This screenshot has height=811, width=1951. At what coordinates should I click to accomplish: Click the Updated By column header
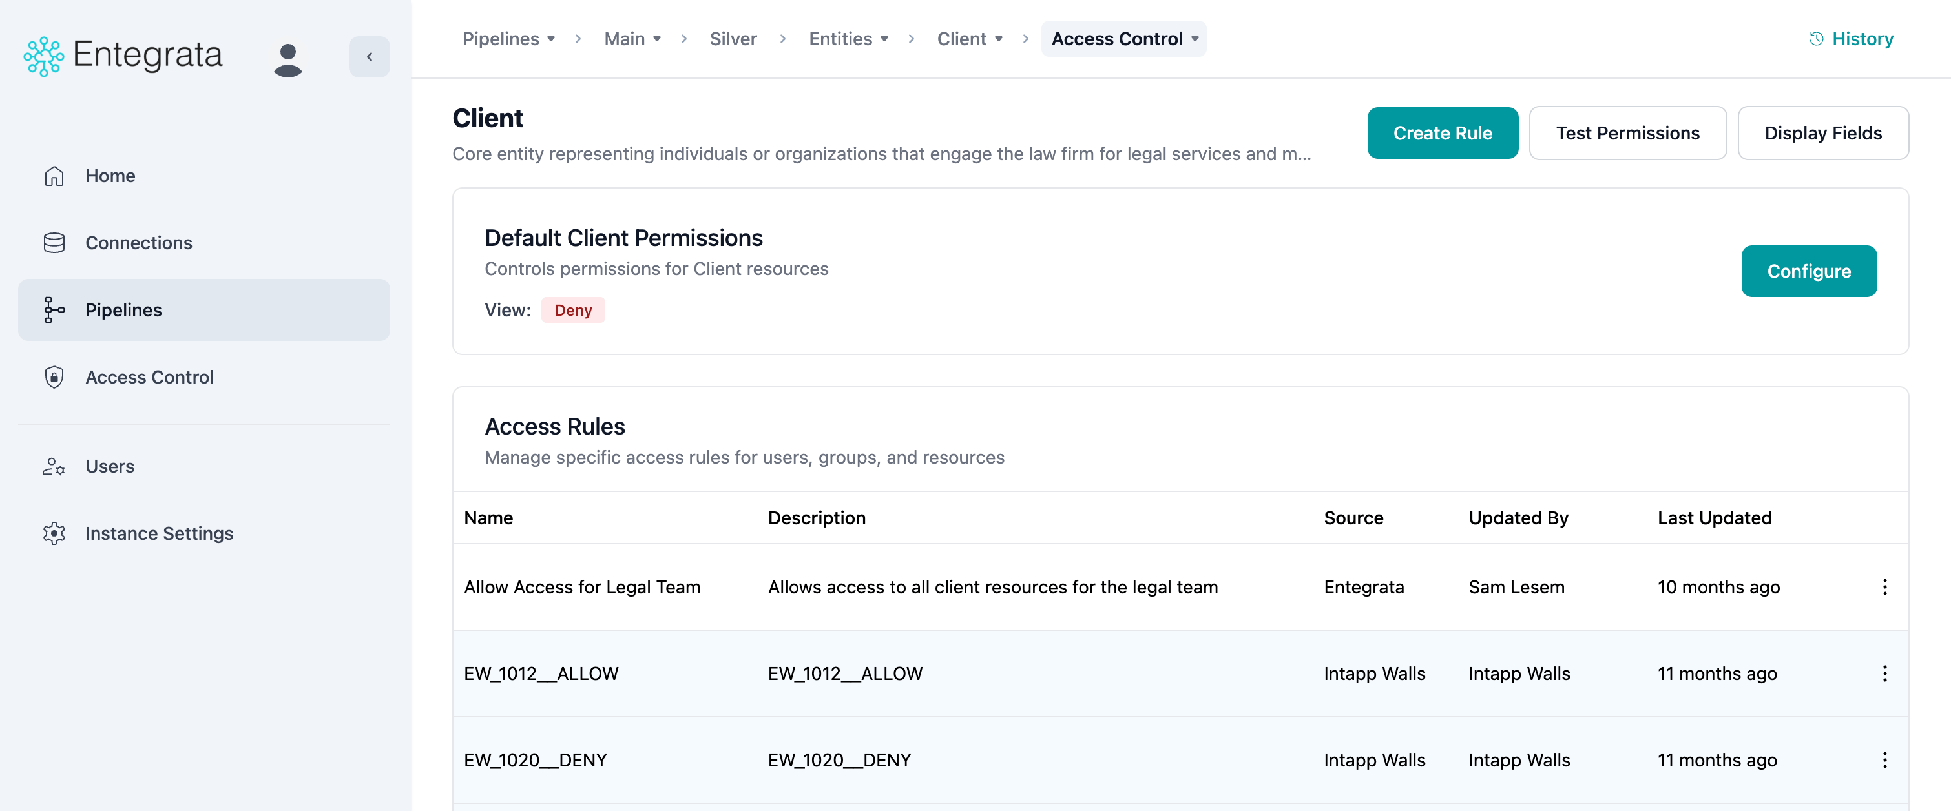[1518, 518]
